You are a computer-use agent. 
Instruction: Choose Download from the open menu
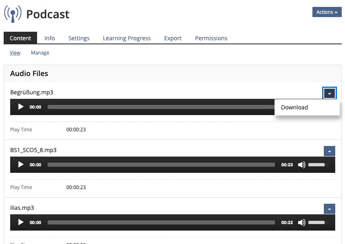coord(294,107)
